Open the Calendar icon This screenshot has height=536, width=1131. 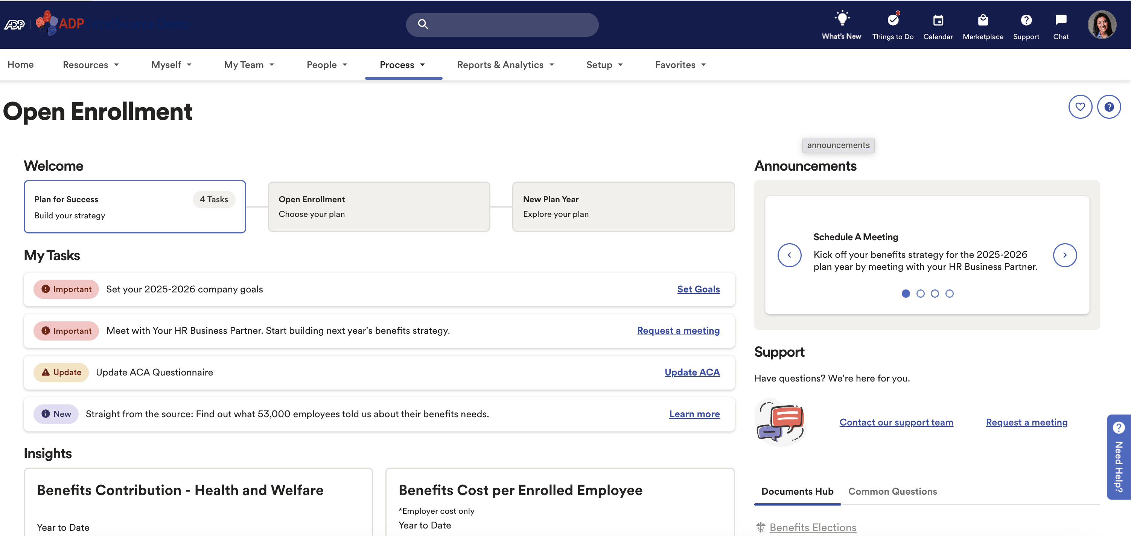point(938,20)
